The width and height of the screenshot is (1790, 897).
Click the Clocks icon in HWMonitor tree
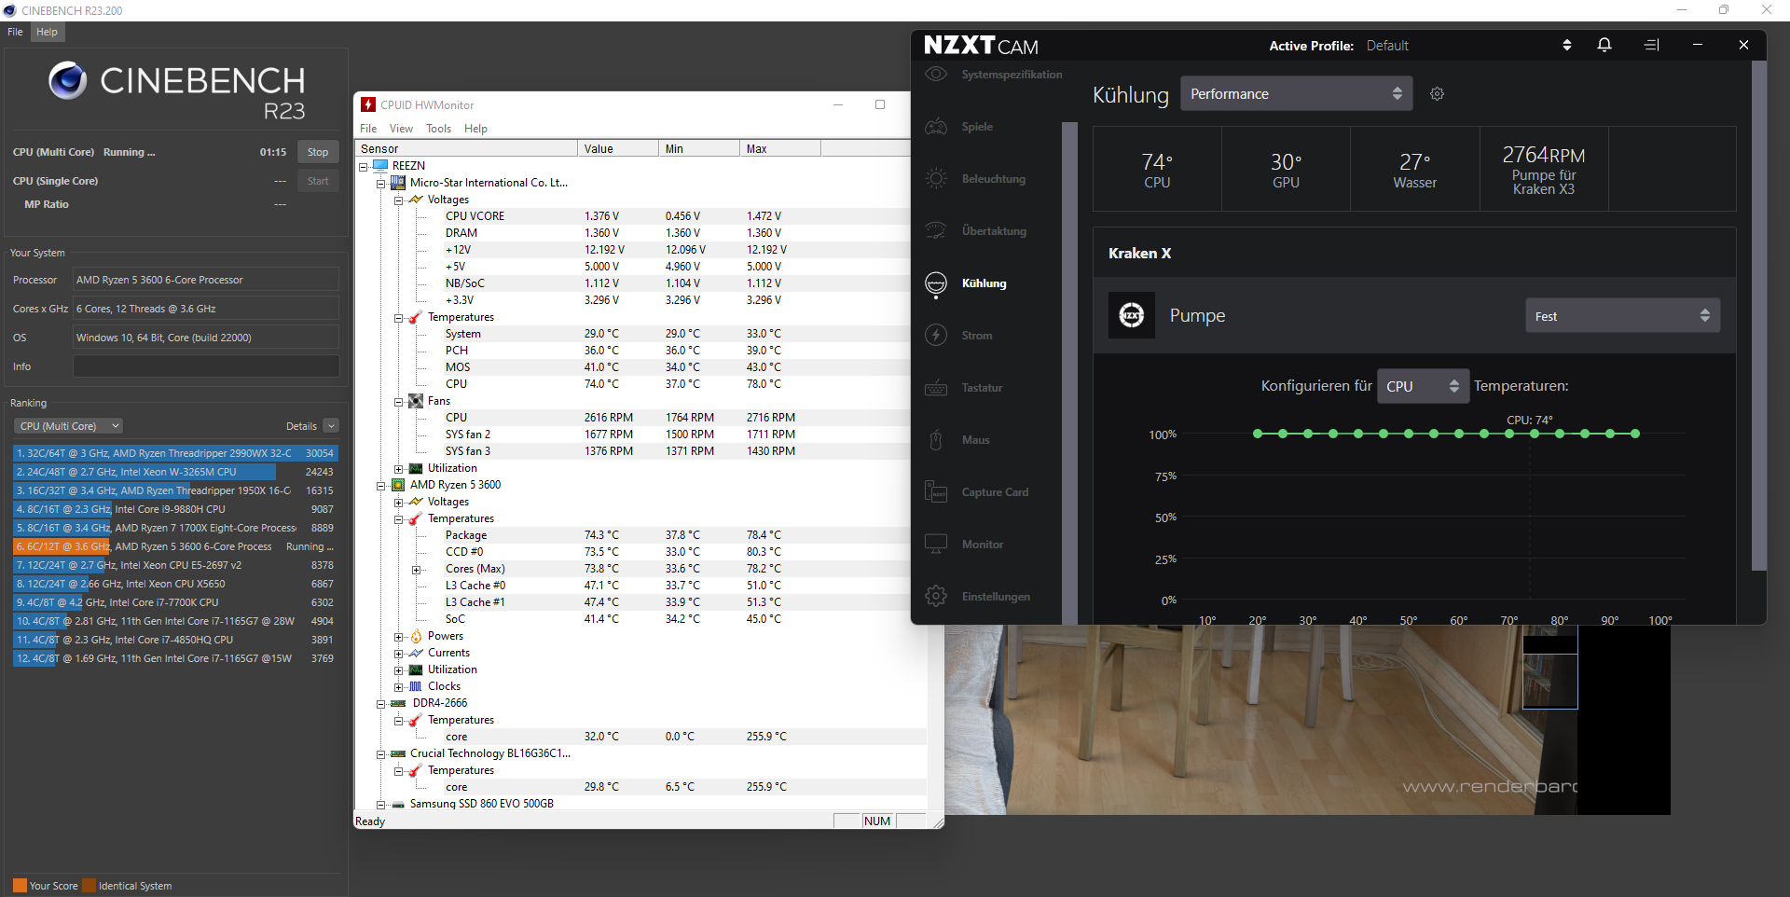click(x=416, y=686)
